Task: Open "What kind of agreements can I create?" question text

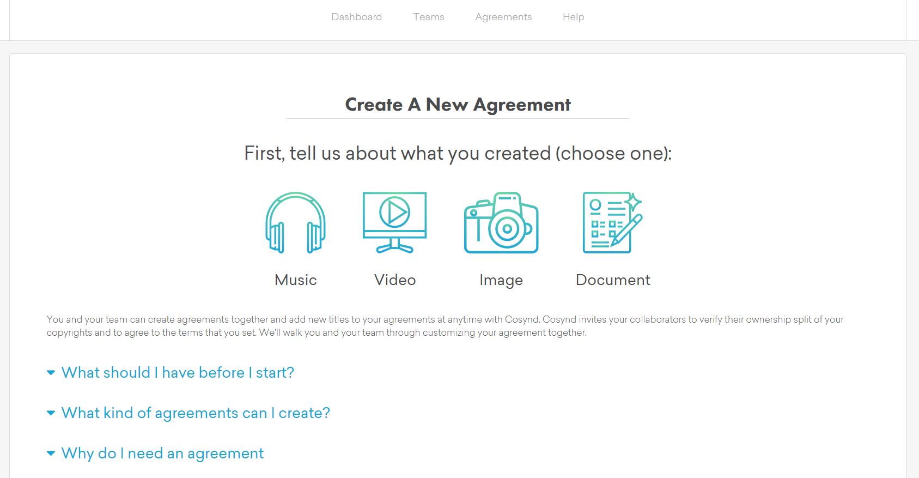Action: [x=196, y=413]
